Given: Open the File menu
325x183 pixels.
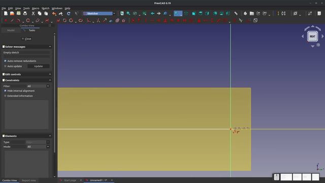Looking at the screenshot, I should click(x=4, y=8).
